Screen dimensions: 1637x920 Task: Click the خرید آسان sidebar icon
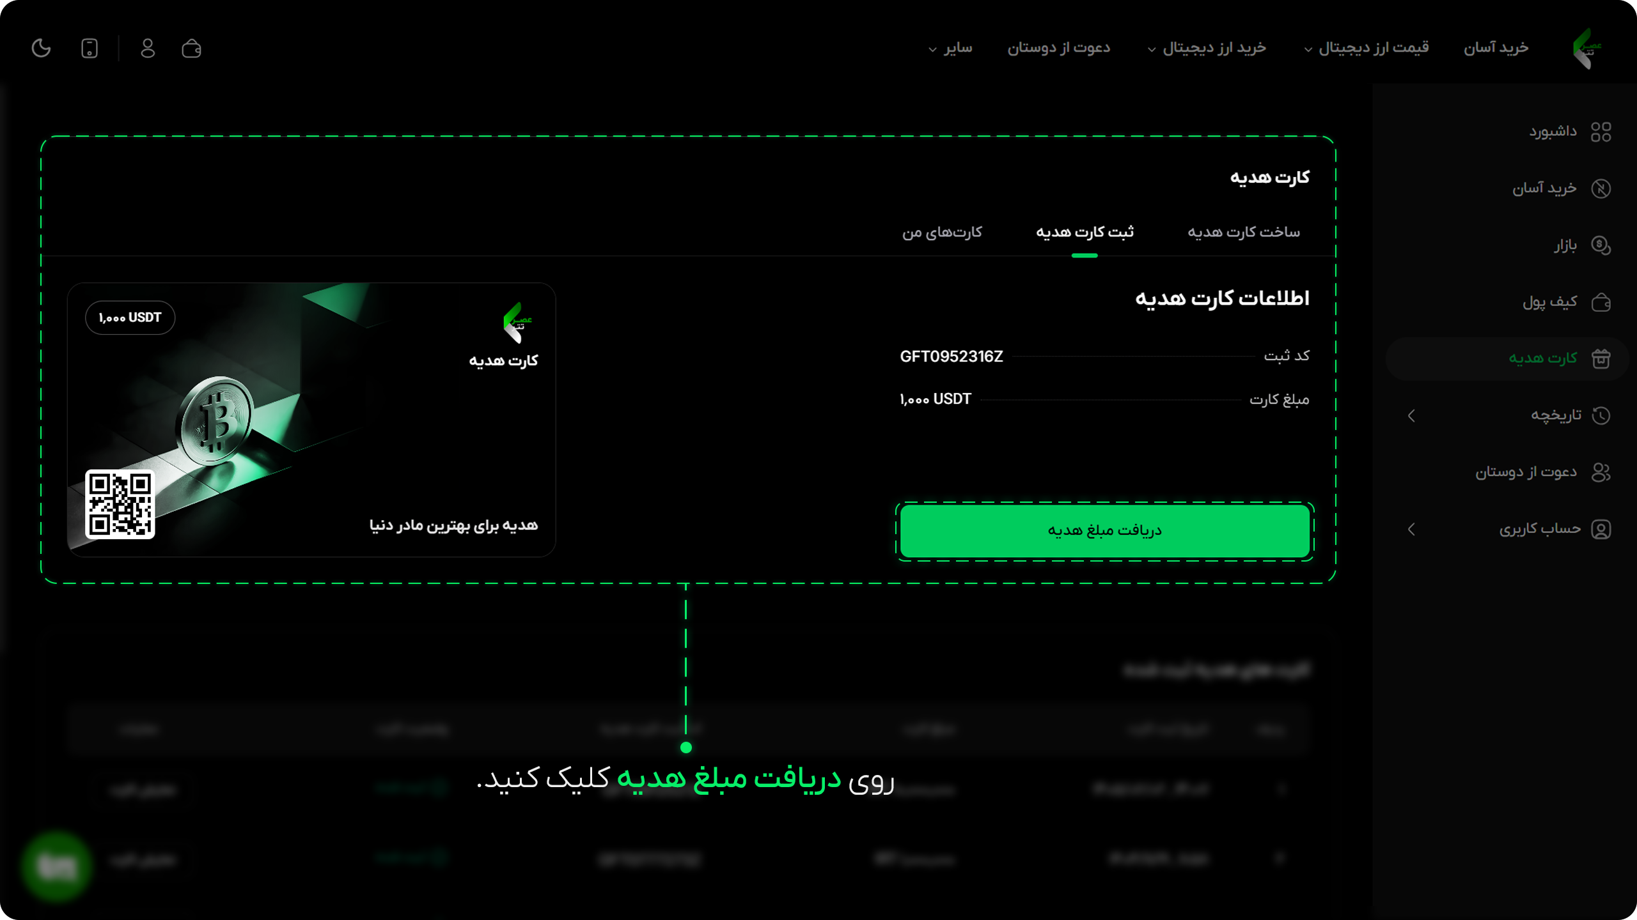(1601, 188)
